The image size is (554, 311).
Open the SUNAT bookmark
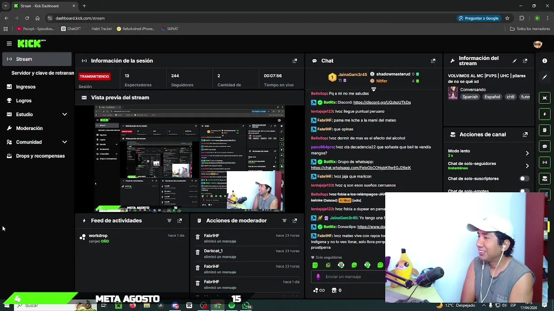[x=169, y=29]
